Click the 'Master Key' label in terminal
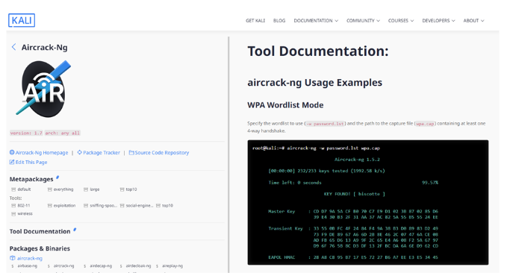Viewport: 507px width, 273px height. point(282,211)
